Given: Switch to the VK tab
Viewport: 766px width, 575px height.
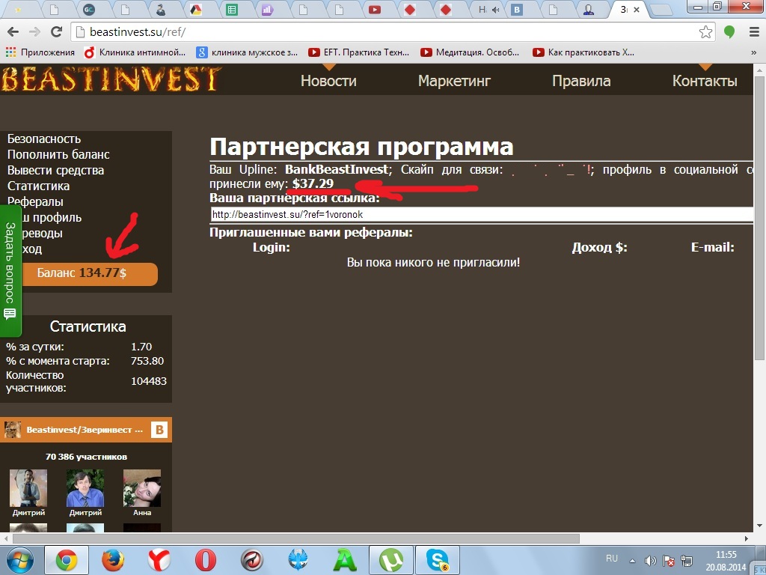Looking at the screenshot, I should click(x=517, y=10).
